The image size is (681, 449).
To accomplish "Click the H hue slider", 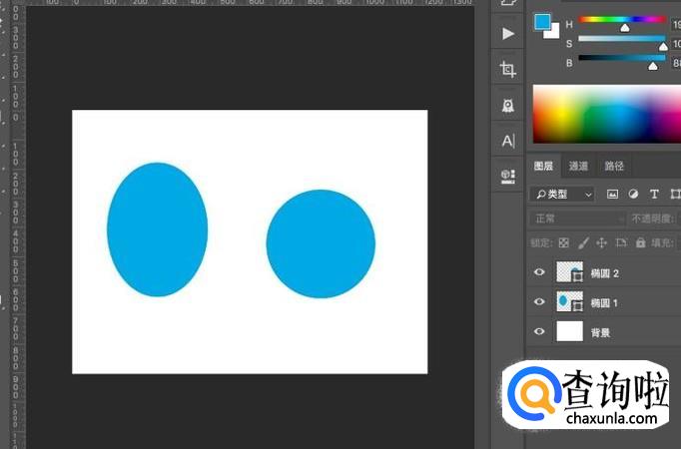I will (622, 20).
